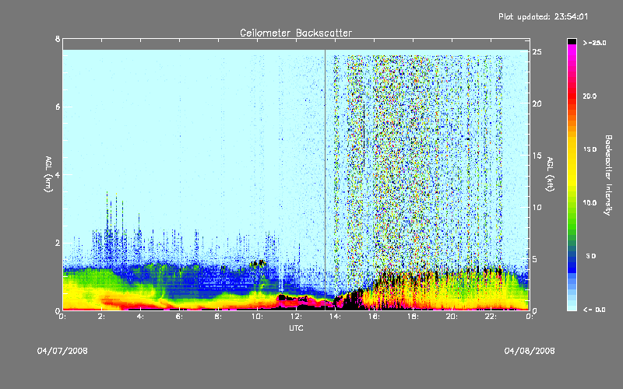Click the 'AGL (km)' left axis label
The height and width of the screenshot is (389, 623).
(x=48, y=174)
